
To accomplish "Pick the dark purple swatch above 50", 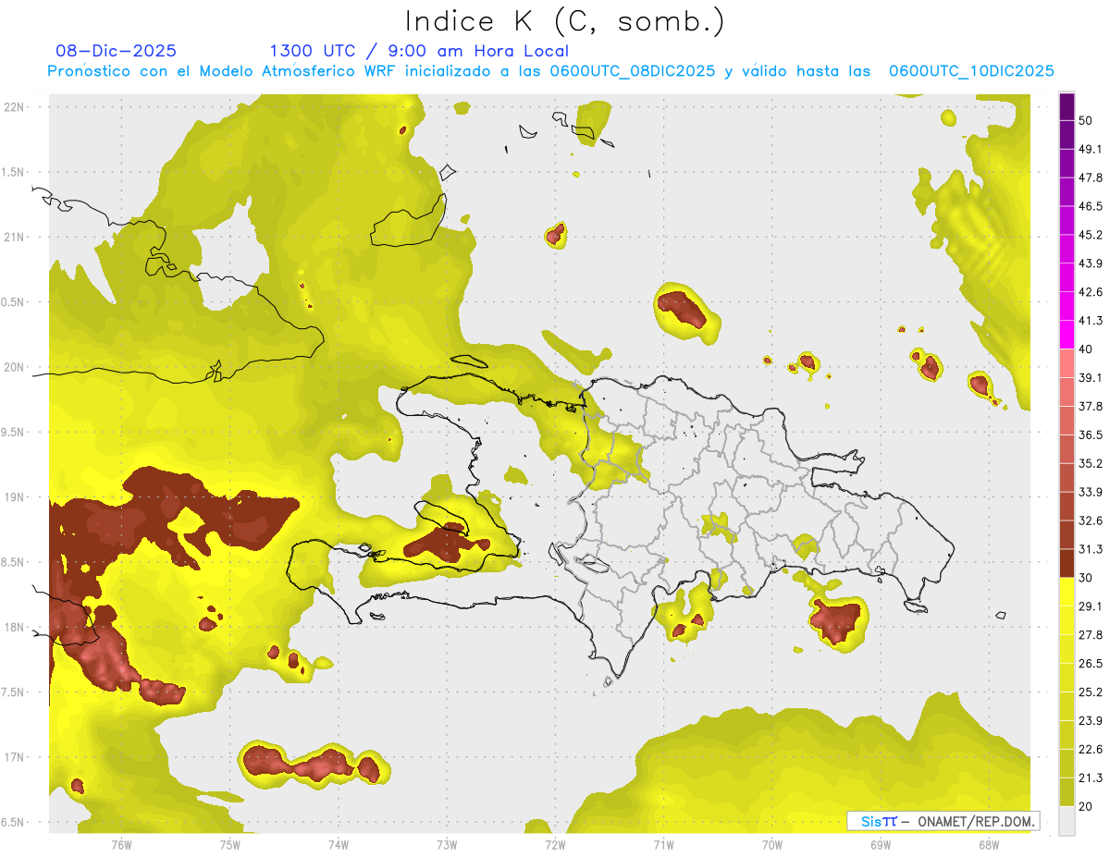I will pyautogui.click(x=1067, y=106).
